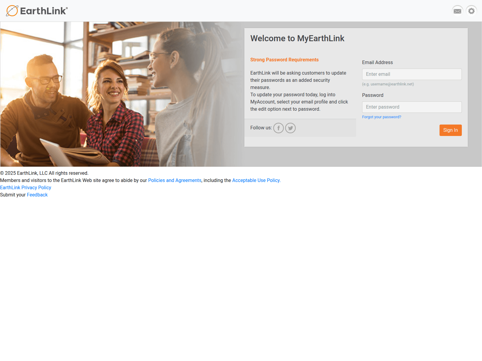This screenshot has height=361, width=482.
Task: Click the username@earthlink.net example hint
Action: tap(388, 84)
